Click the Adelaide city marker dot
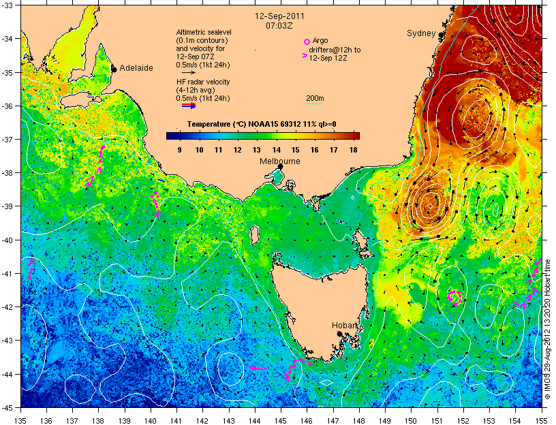The width and height of the screenshot is (556, 425). [x=114, y=69]
